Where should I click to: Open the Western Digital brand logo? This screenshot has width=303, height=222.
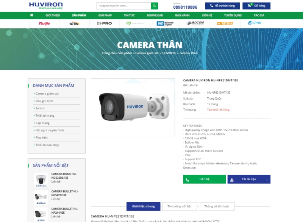165,23
